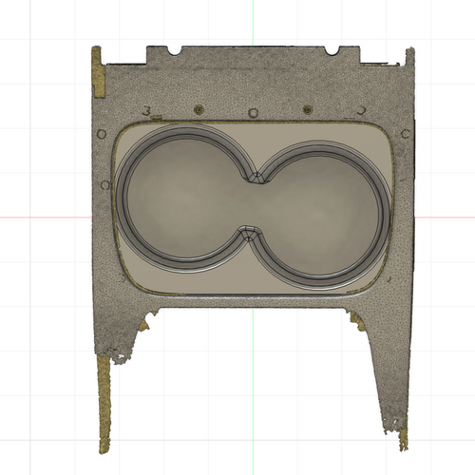
Task: Select the left cup holder recess
Action: (182, 198)
